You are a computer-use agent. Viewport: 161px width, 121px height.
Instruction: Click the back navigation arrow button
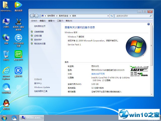[32, 16]
